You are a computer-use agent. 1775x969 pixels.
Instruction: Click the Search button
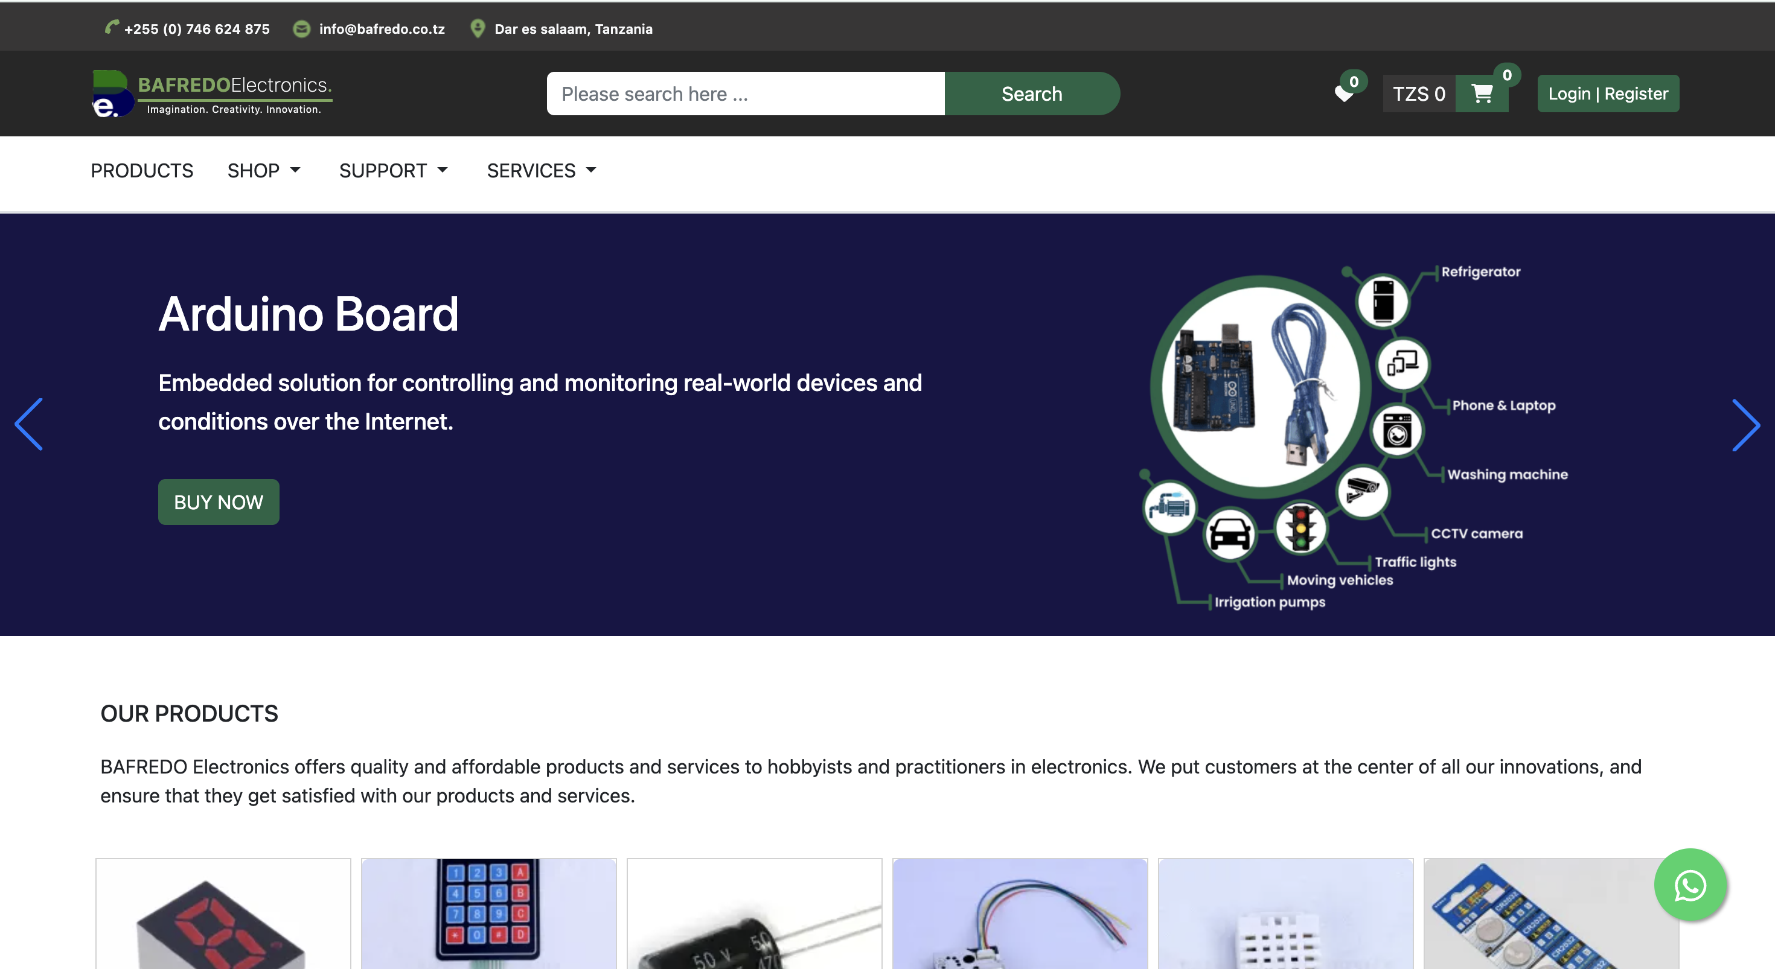[1032, 94]
